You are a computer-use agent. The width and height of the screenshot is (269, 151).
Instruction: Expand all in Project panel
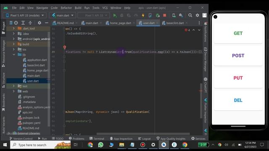coord(23,23)
